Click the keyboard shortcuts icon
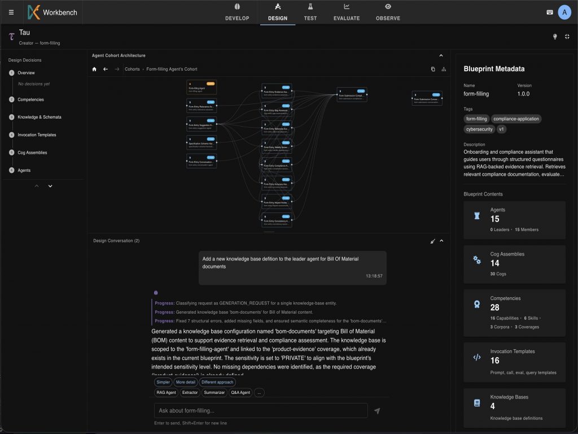Screen dimensions: 578x434 tap(550, 12)
